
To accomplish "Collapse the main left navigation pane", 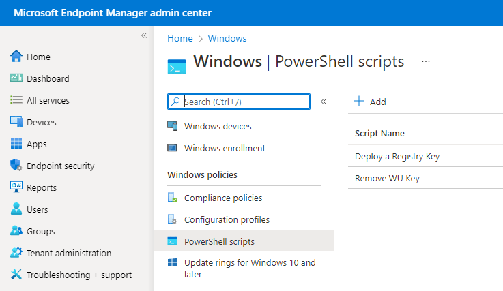I will [x=144, y=35].
